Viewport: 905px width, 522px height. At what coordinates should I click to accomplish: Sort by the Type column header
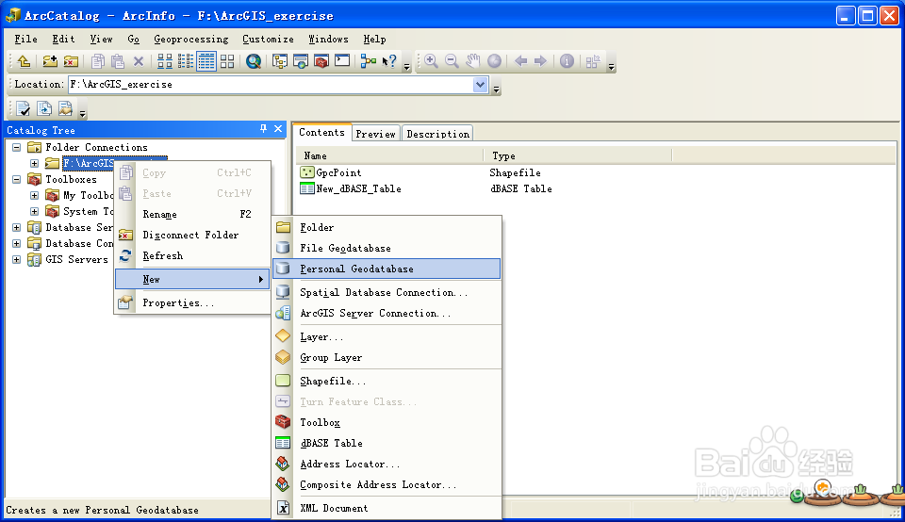pos(578,155)
